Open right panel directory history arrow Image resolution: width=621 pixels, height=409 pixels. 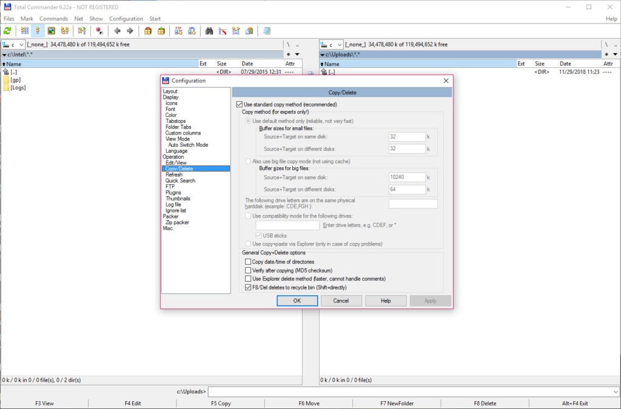615,54
